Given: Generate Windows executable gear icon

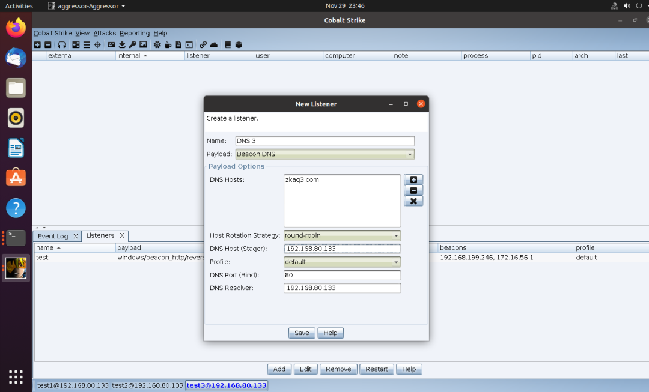Looking at the screenshot, I should 157,44.
